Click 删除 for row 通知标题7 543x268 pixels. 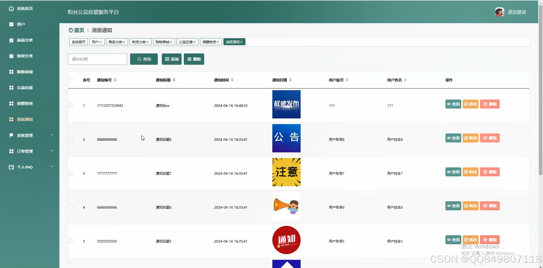490,172
